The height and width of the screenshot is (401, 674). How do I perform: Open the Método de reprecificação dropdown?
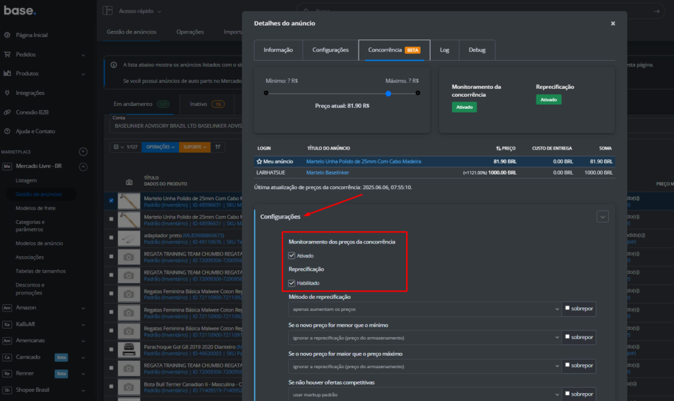[425, 309]
